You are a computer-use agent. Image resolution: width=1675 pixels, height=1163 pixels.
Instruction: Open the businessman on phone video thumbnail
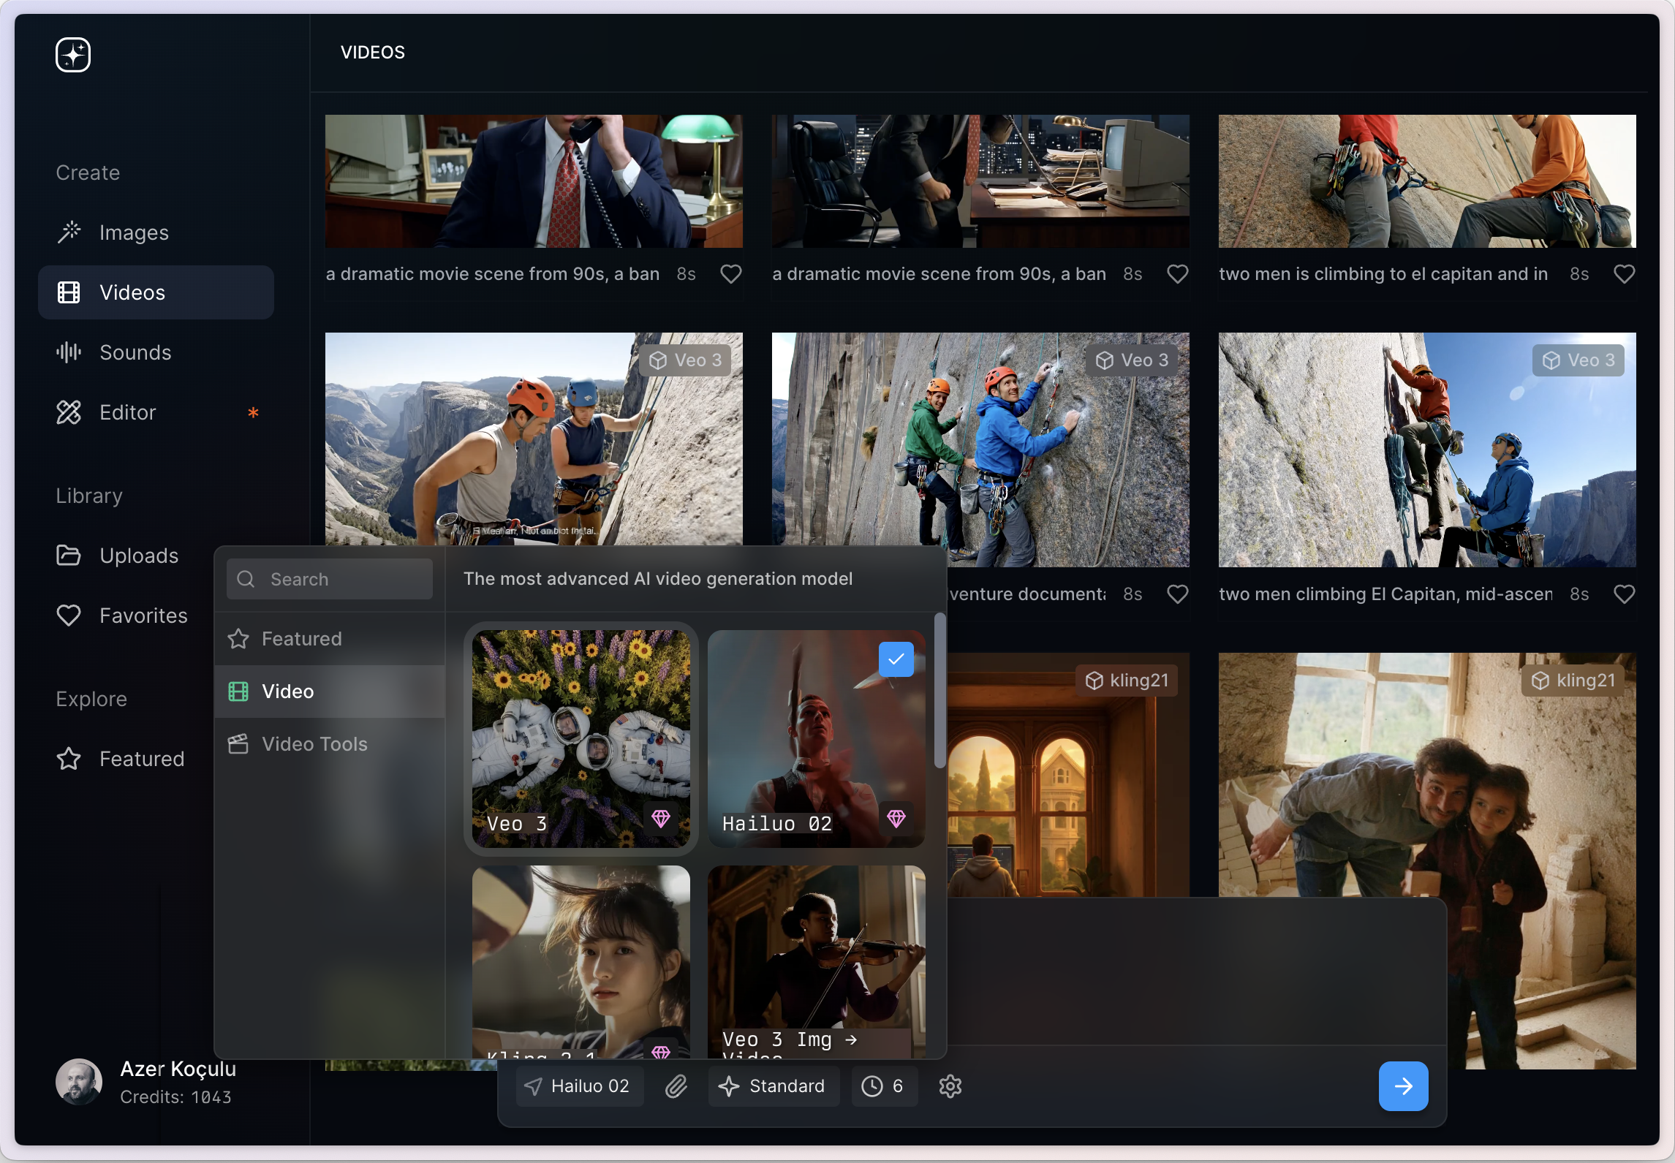534,181
